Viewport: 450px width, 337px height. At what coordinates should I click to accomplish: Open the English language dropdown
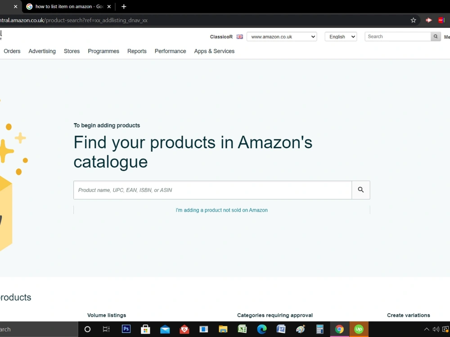(x=341, y=37)
